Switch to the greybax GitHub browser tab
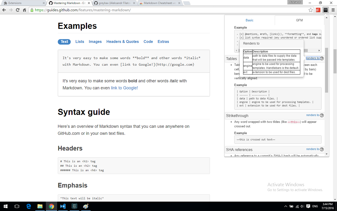Screen dimensions: 337x211 (x=115, y=3)
